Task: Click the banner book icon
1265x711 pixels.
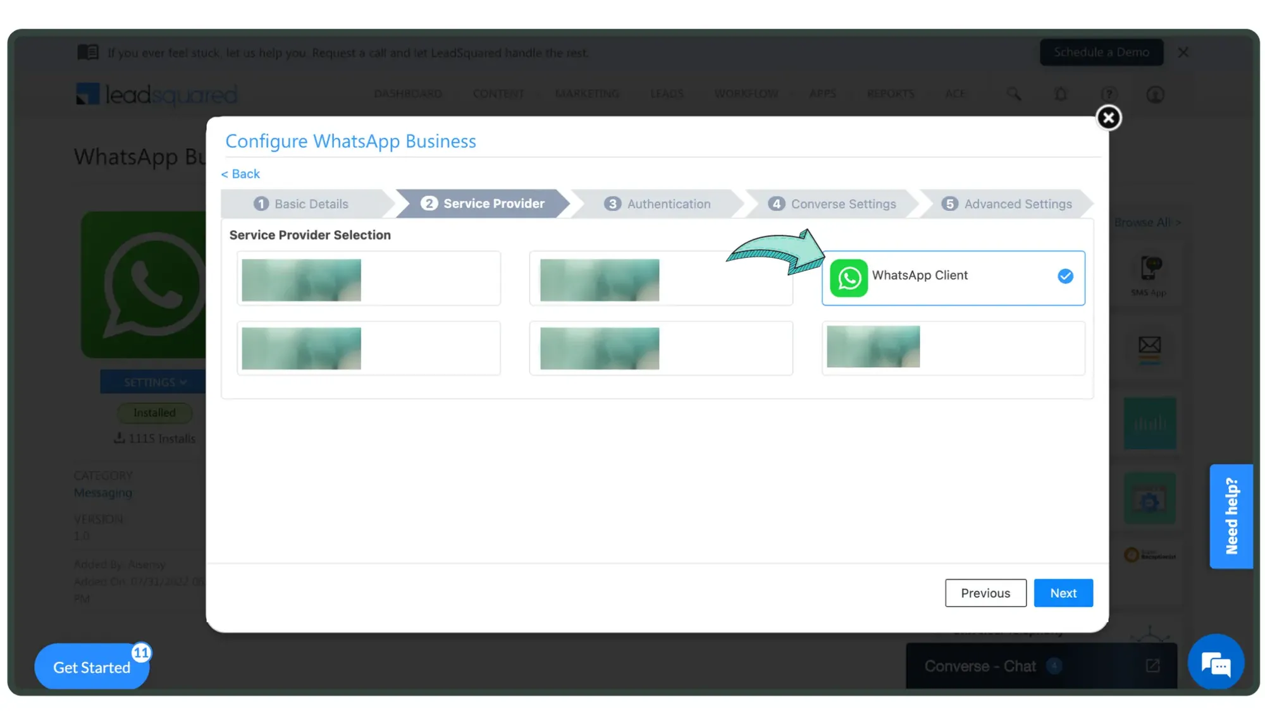Action: coord(88,52)
